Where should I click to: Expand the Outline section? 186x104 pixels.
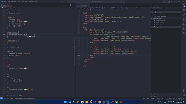[166, 94]
